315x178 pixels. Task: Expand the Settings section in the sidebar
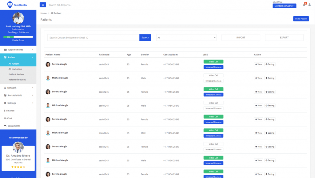click(17, 103)
